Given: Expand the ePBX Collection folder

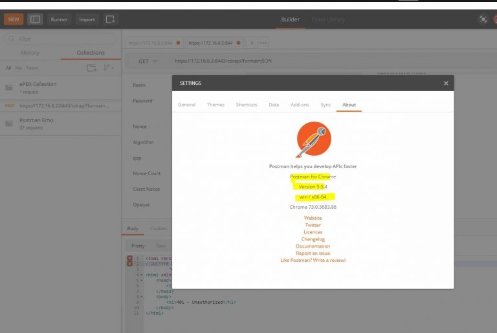Looking at the screenshot, I should 61,87.
